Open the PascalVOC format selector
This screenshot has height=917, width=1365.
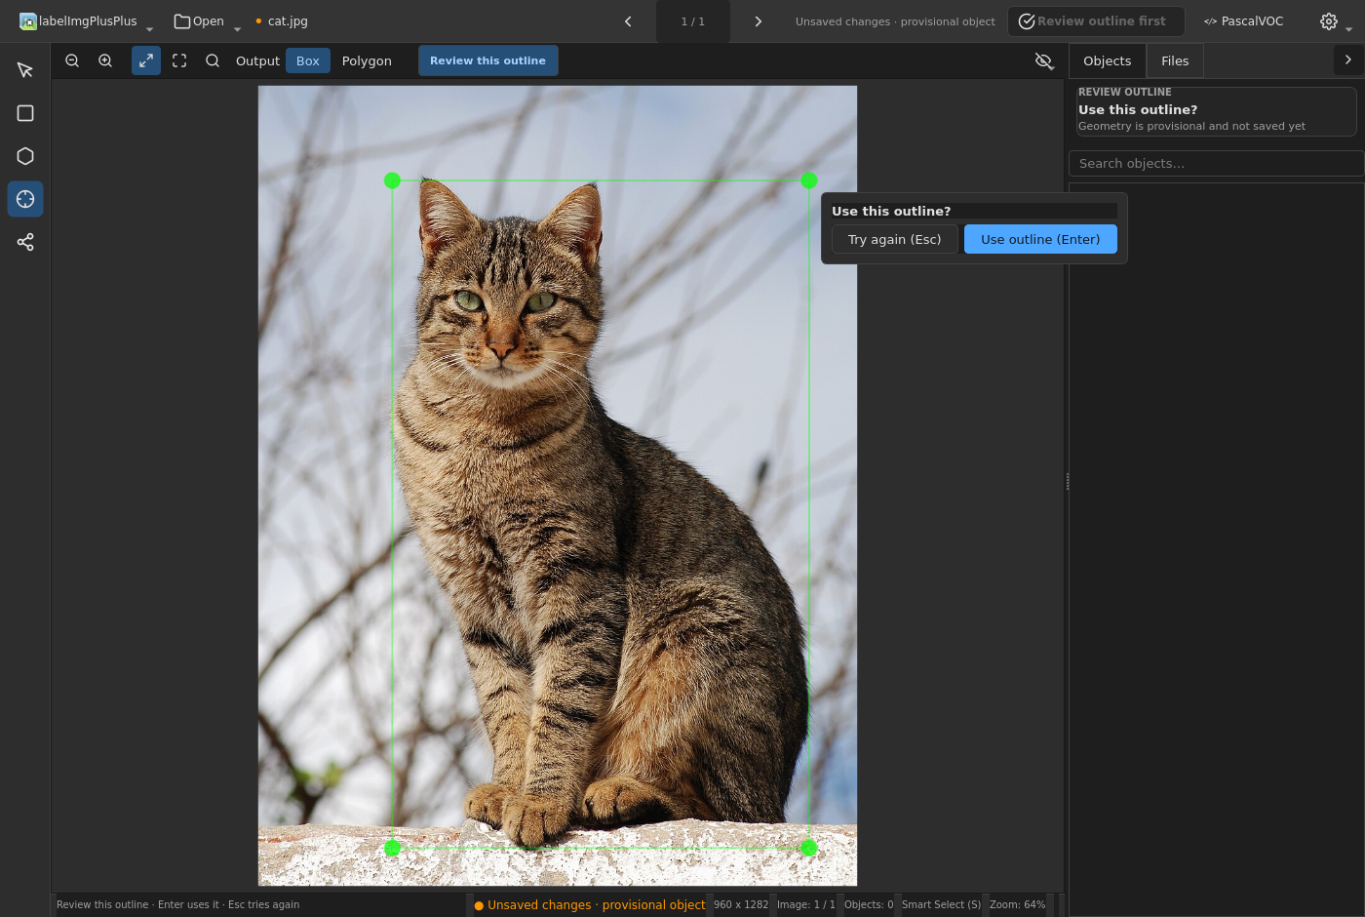tap(1244, 21)
